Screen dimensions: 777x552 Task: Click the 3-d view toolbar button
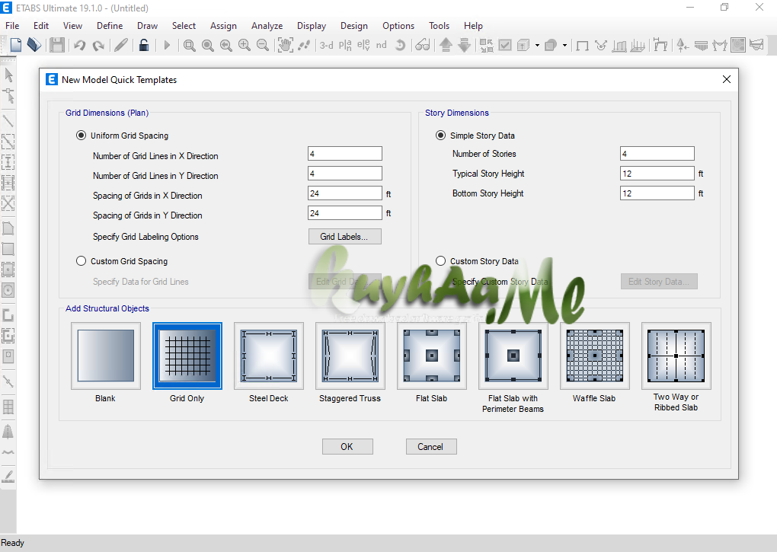327,46
